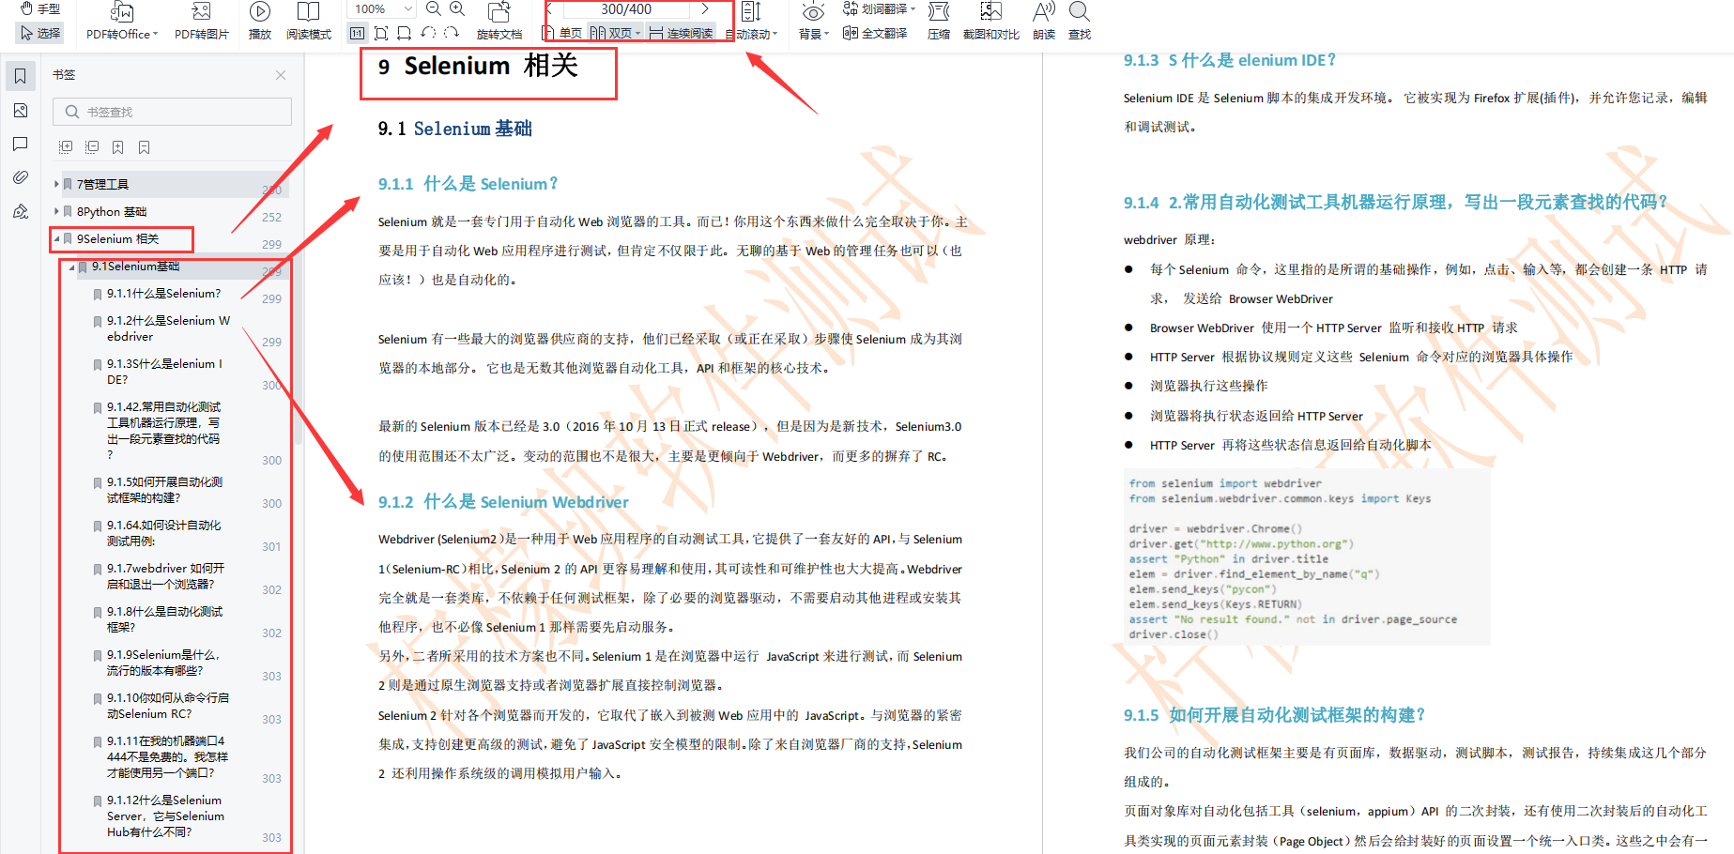The width and height of the screenshot is (1734, 854).
Task: Open PDF转Office conversion dropdown
Action: tap(122, 22)
